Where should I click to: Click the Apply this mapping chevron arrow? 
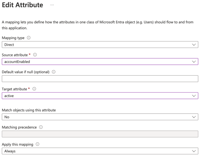tap(194, 151)
